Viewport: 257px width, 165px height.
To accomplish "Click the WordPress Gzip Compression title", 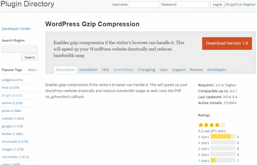I will [x=93, y=24].
